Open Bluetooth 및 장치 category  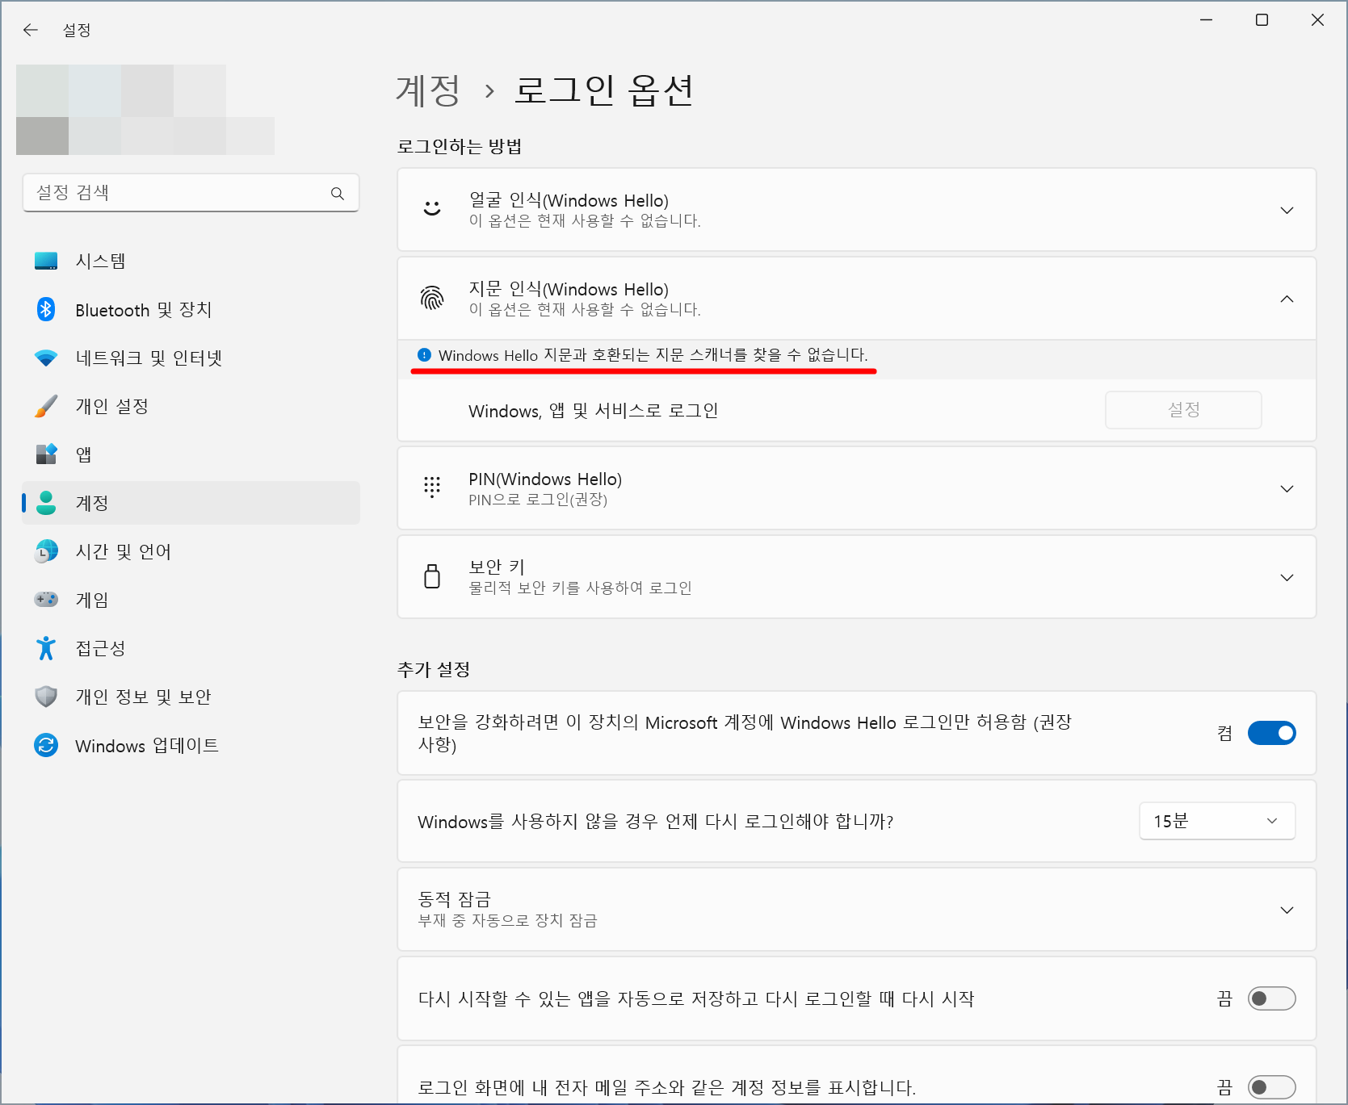191,309
